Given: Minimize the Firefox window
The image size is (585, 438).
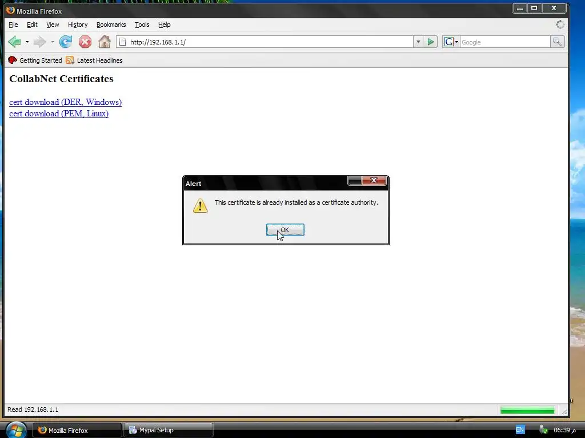Looking at the screenshot, I should pyautogui.click(x=520, y=8).
